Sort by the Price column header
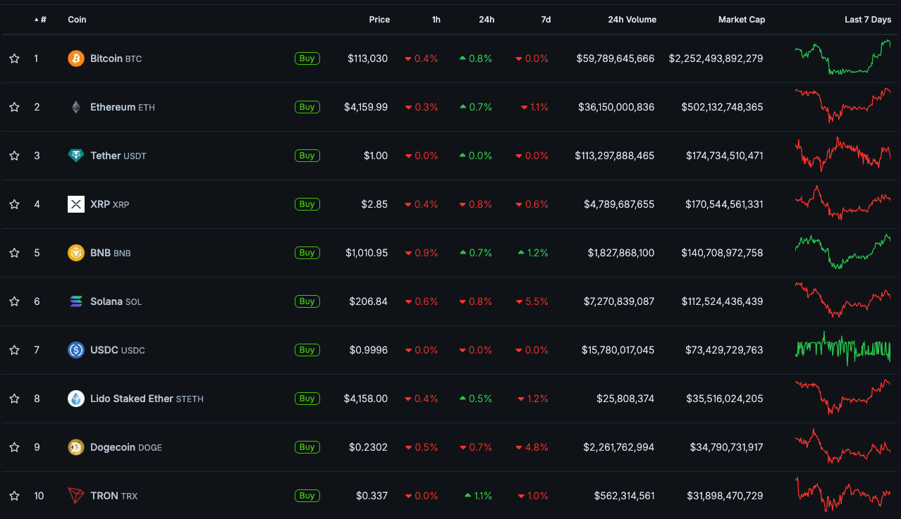The height and width of the screenshot is (519, 901). pos(379,20)
